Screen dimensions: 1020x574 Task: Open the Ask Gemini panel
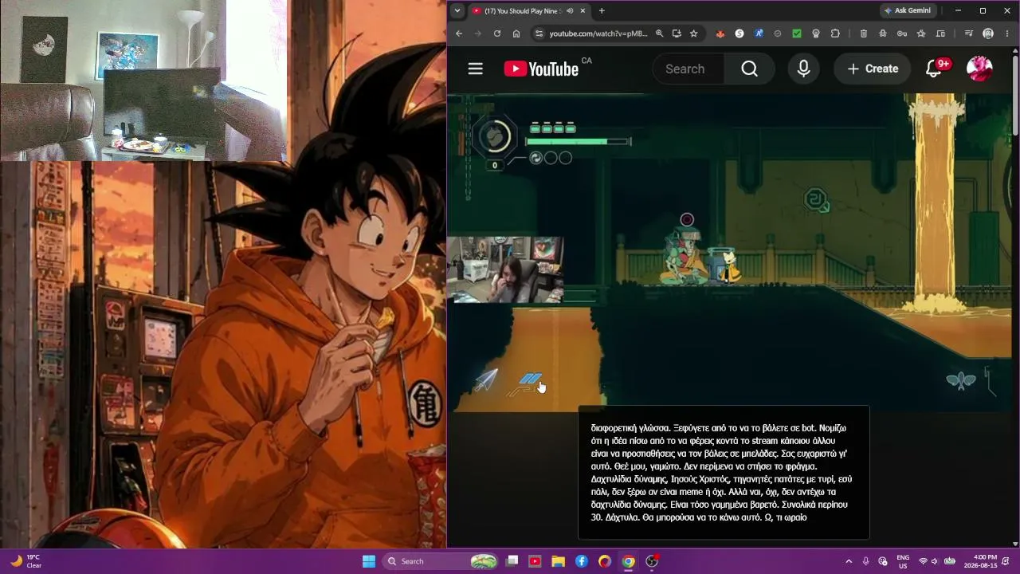click(907, 10)
